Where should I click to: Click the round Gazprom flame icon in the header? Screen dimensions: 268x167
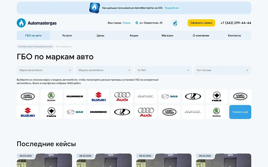pyautogui.click(x=175, y=23)
